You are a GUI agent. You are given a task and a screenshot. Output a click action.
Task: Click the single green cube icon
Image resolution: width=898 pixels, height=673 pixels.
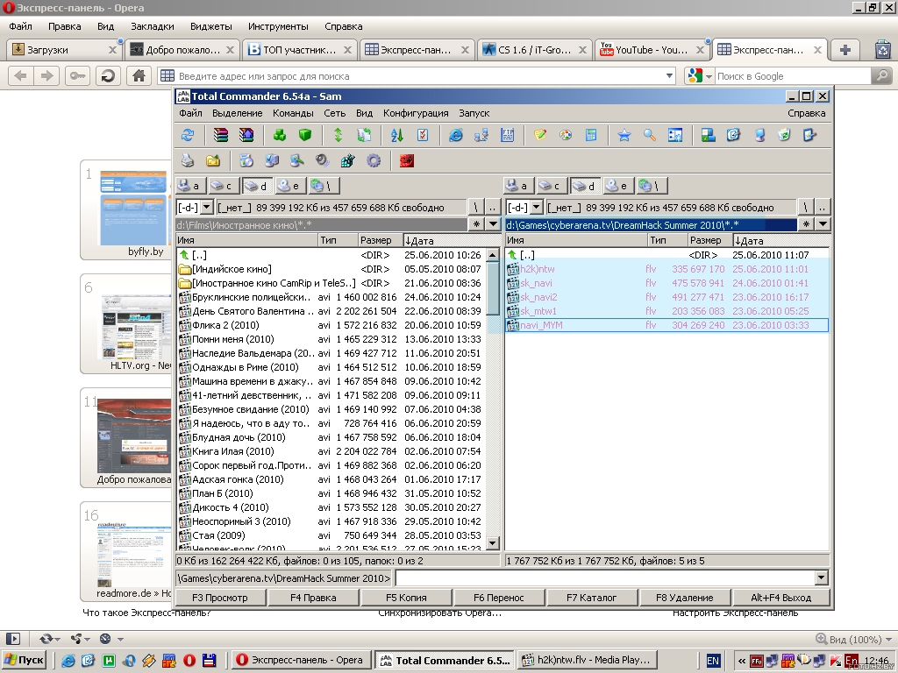305,135
